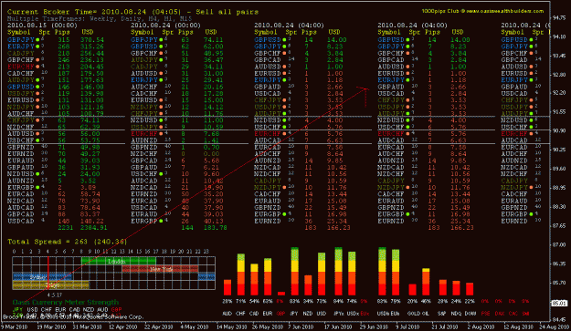This screenshot has height=331, width=571.
Task: Click USD value 48.95 for GBPCHF
Action: coord(214,53)
